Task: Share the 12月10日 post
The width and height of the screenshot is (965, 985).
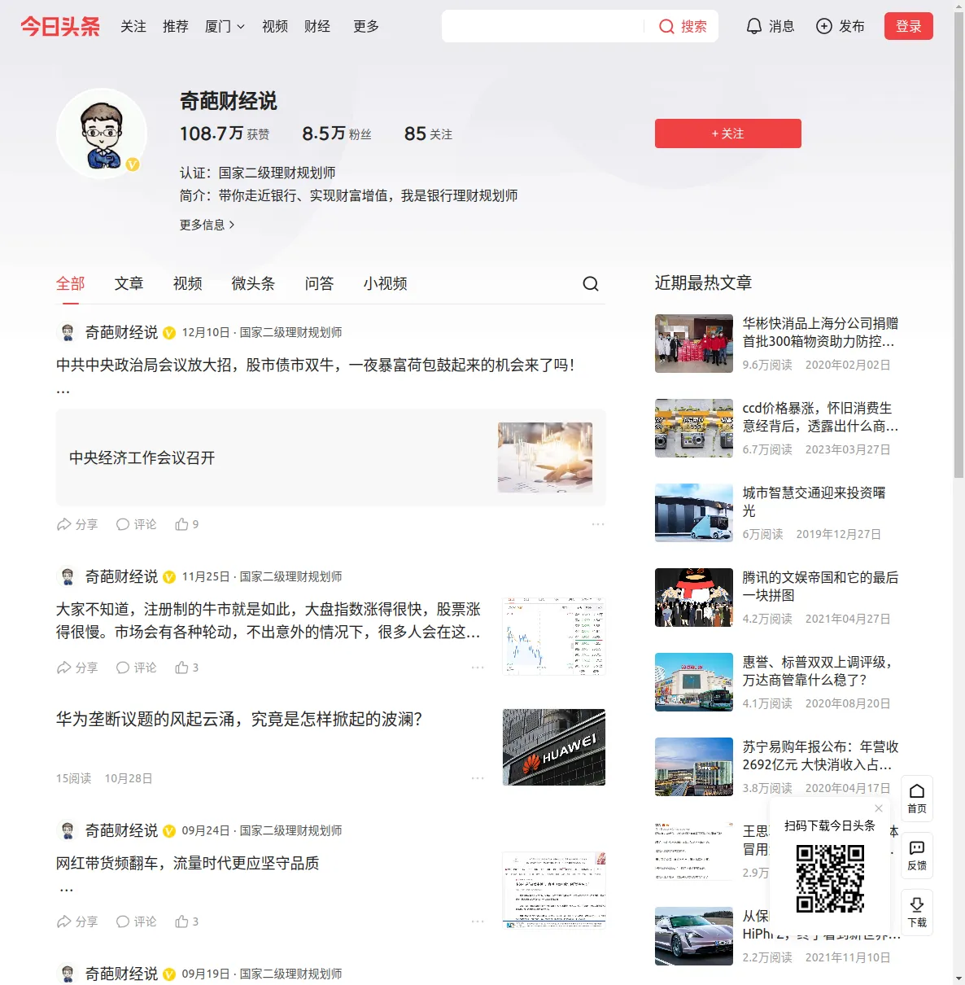Action: point(76,524)
